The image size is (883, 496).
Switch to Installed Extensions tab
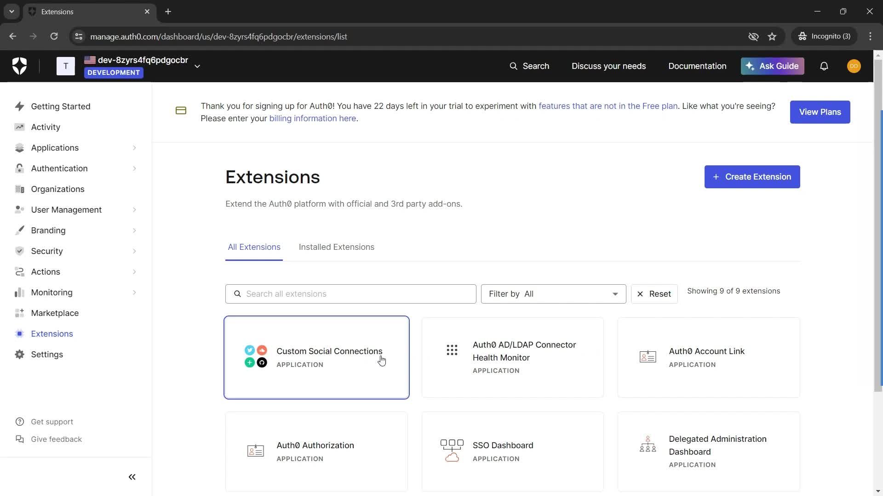(x=336, y=247)
